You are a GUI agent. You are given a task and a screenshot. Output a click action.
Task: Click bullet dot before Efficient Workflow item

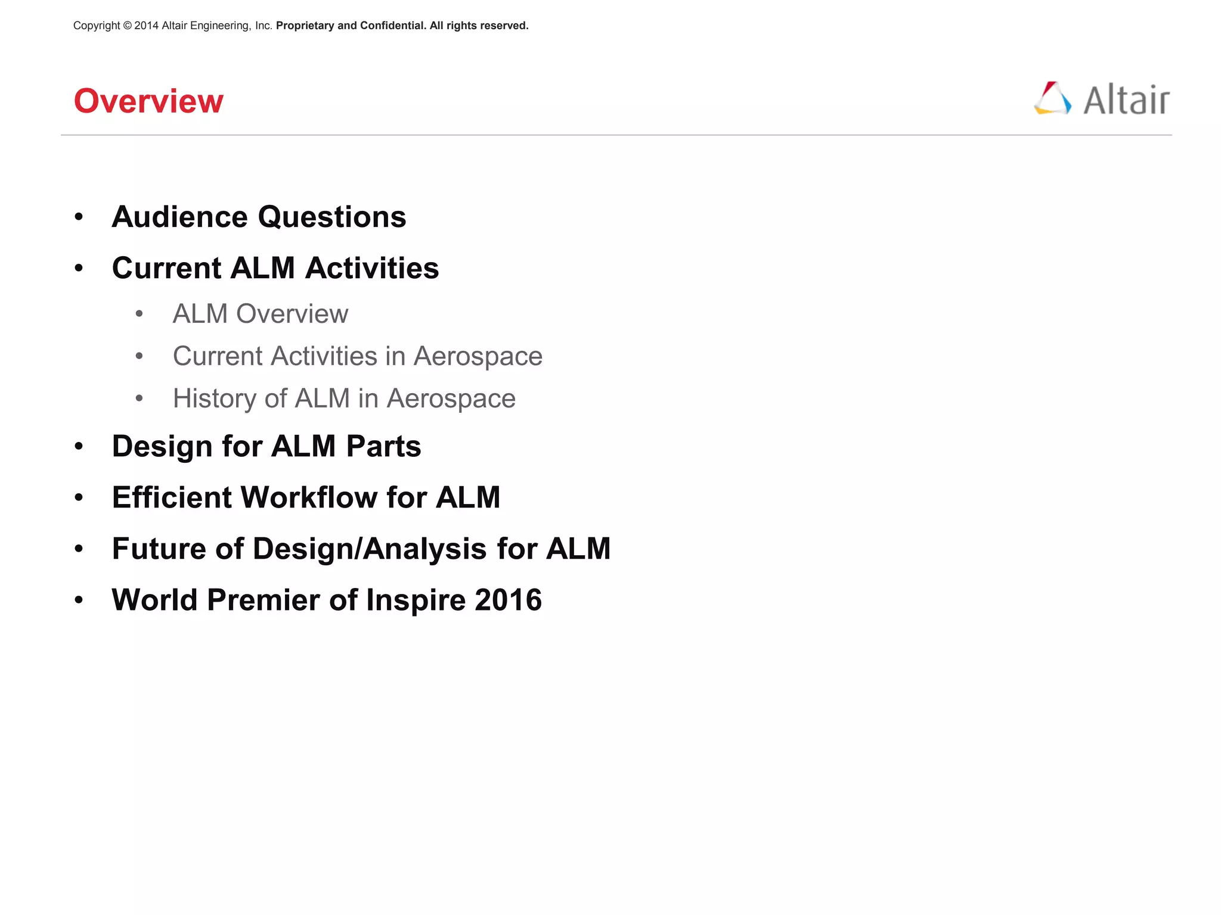(x=79, y=498)
